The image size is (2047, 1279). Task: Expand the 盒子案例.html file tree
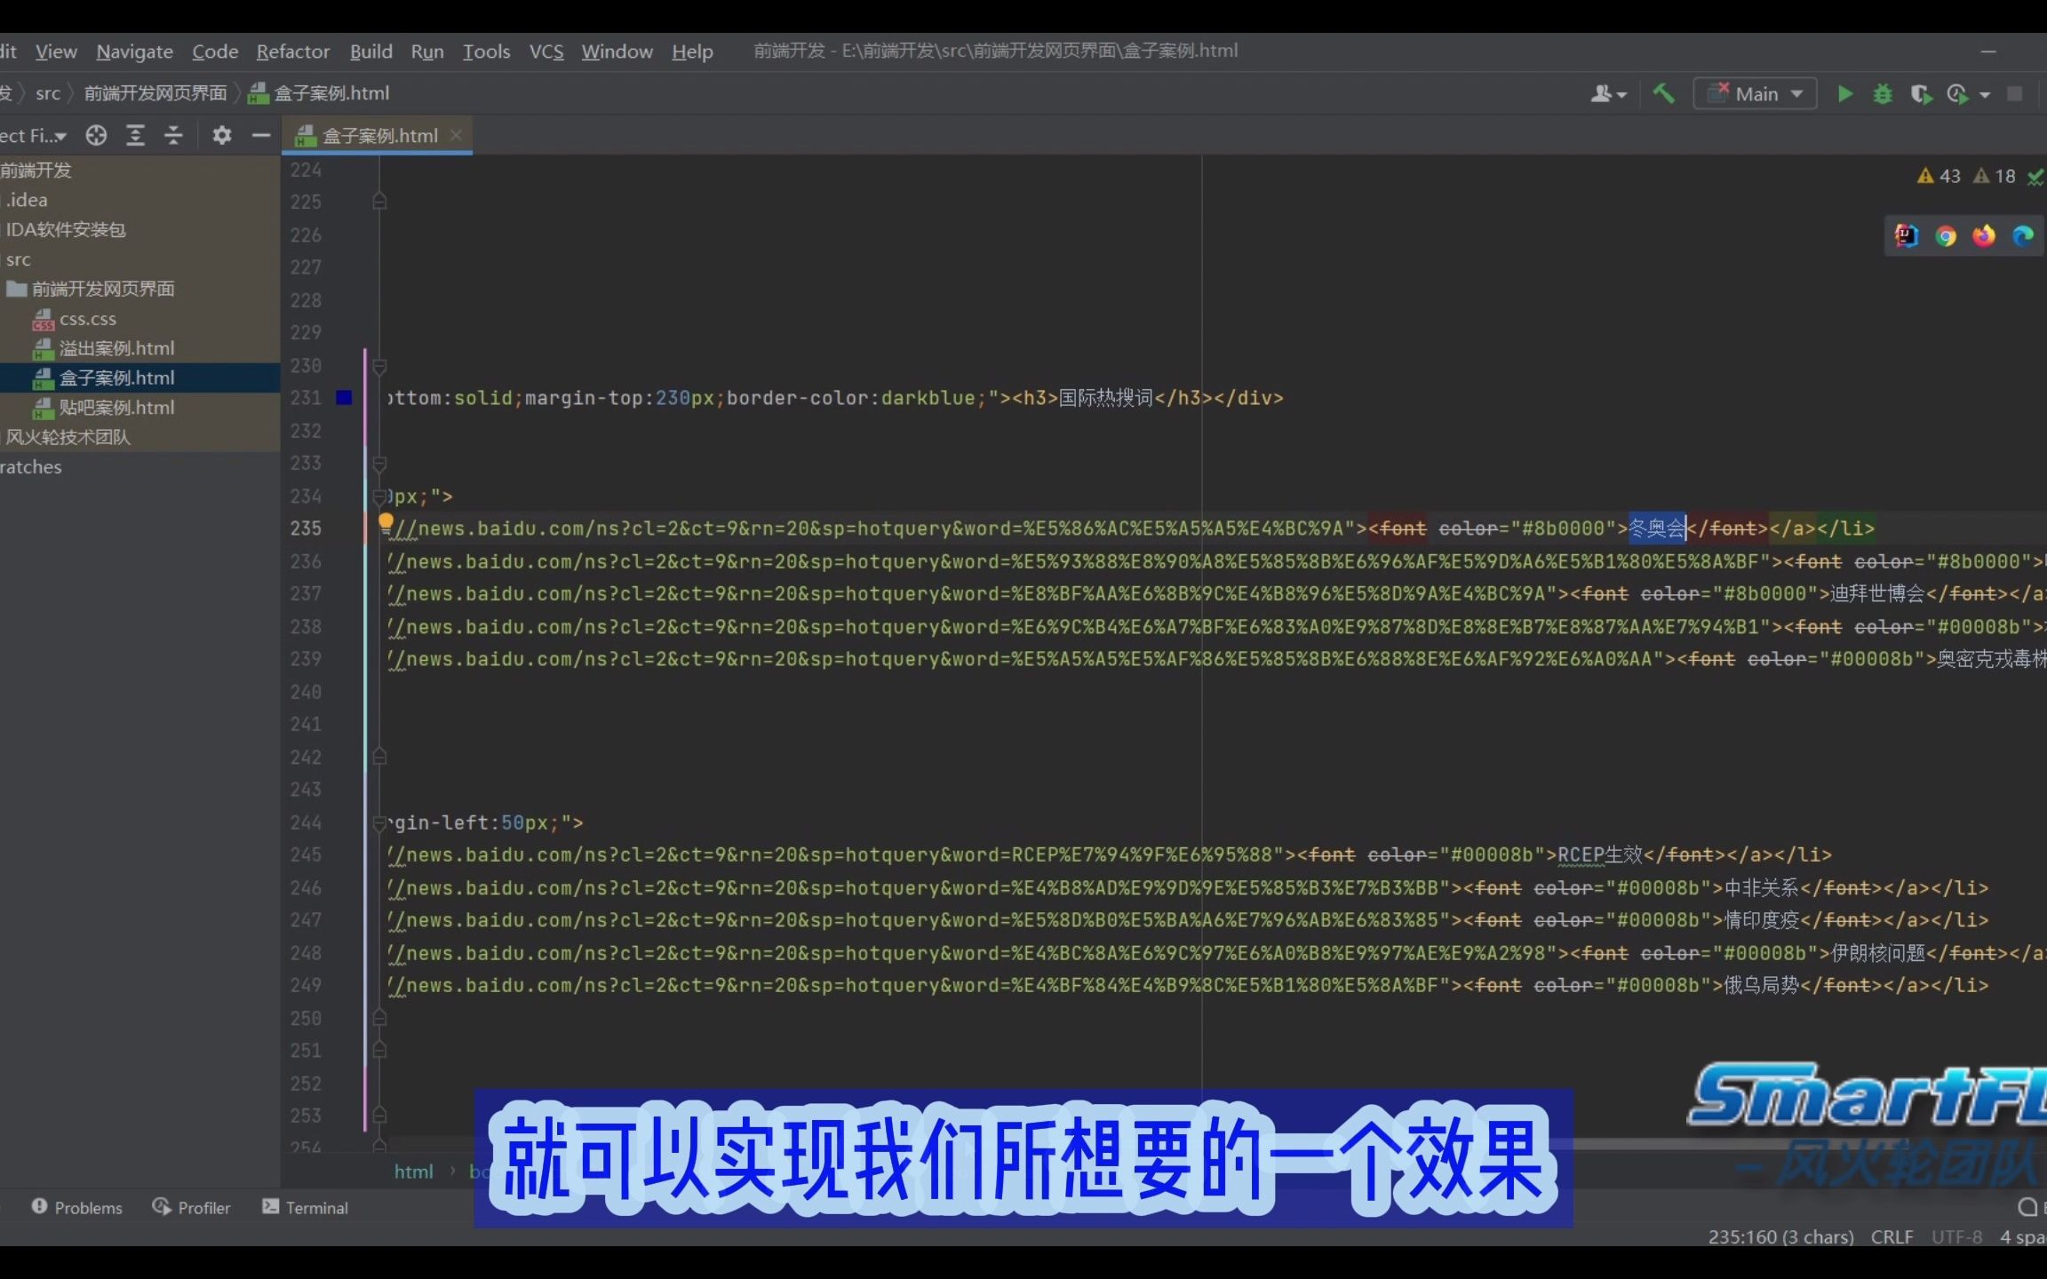[x=116, y=376]
